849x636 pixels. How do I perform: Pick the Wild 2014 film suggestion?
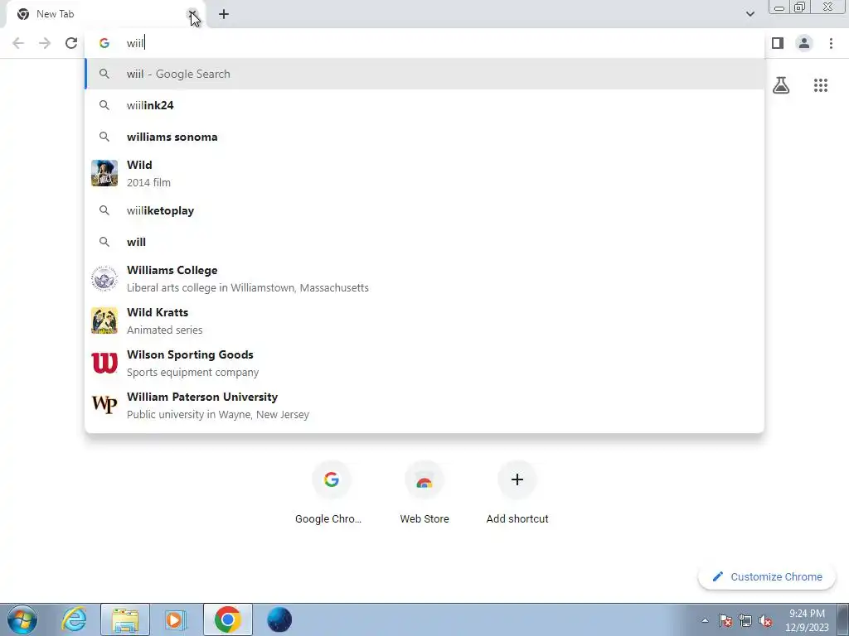point(424,174)
